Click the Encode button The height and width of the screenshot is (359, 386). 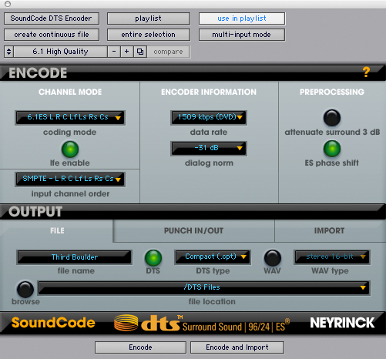coord(140,347)
